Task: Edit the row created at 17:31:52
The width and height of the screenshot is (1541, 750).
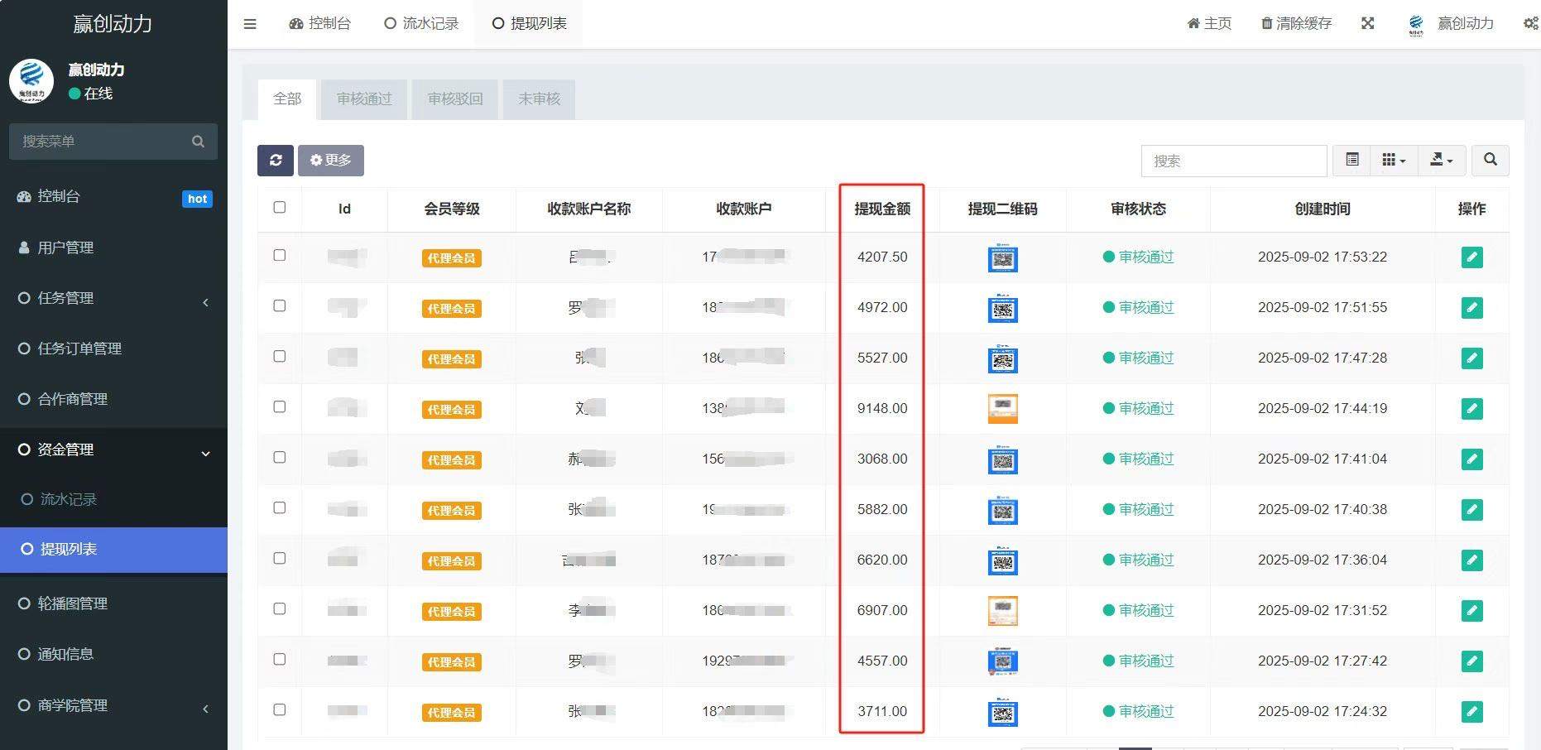Action: pyautogui.click(x=1471, y=611)
